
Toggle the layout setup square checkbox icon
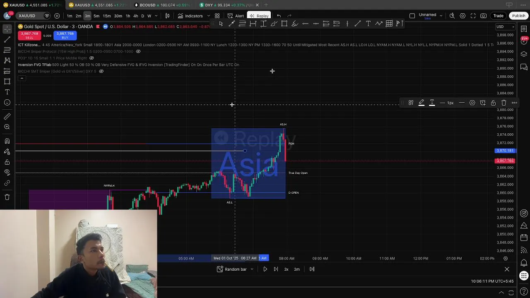(412, 16)
